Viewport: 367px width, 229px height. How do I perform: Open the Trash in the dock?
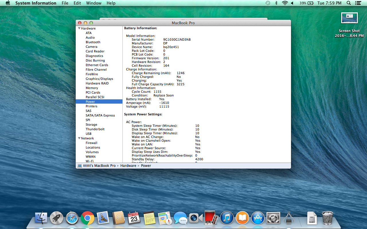pyautogui.click(x=327, y=218)
